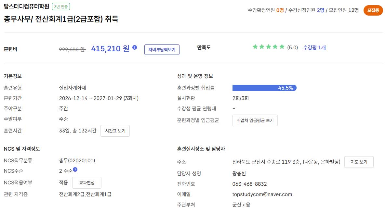Click the 시간표 보기 button
The height and width of the screenshot is (212, 386).
click(115, 131)
